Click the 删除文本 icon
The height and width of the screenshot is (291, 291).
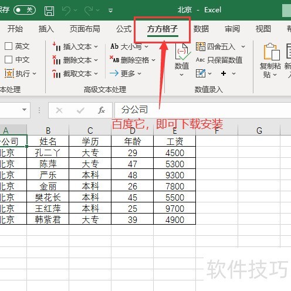56,60
